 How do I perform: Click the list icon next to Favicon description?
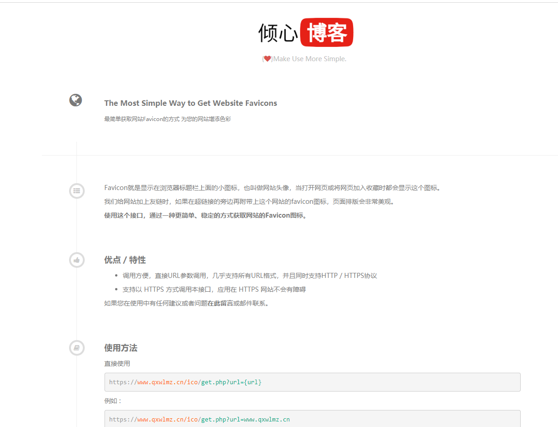(x=76, y=190)
